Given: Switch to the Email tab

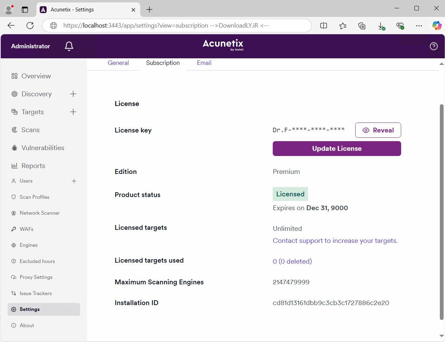Looking at the screenshot, I should 204,63.
